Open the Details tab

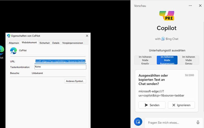tap(56, 43)
